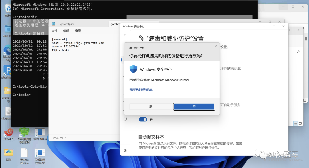This screenshot has height=168, width=309.
Task: Click the [general] section line in Notepad
Action: point(59,39)
